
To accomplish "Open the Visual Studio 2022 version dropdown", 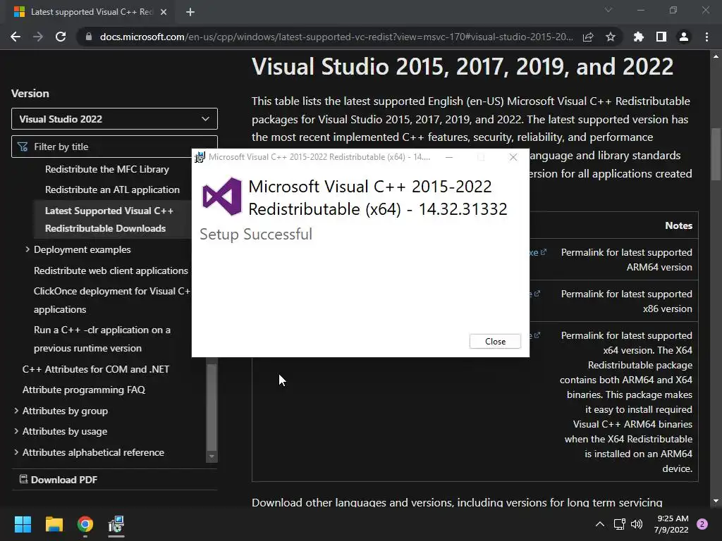I will click(x=114, y=119).
